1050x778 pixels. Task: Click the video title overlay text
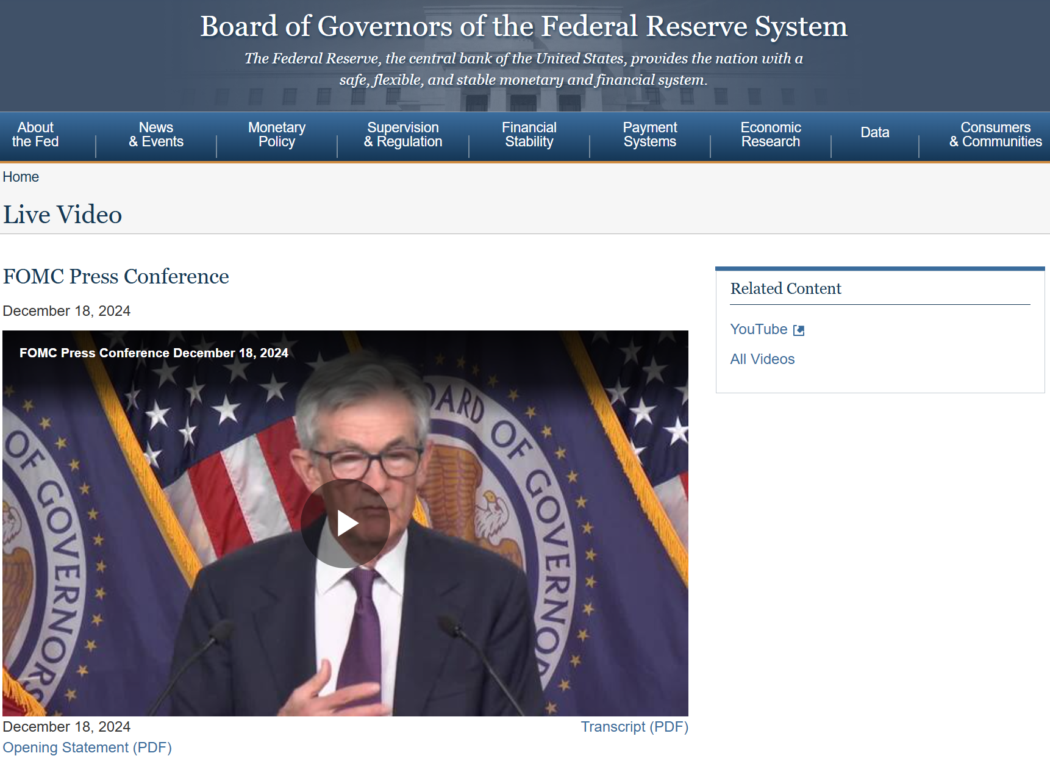tap(154, 353)
